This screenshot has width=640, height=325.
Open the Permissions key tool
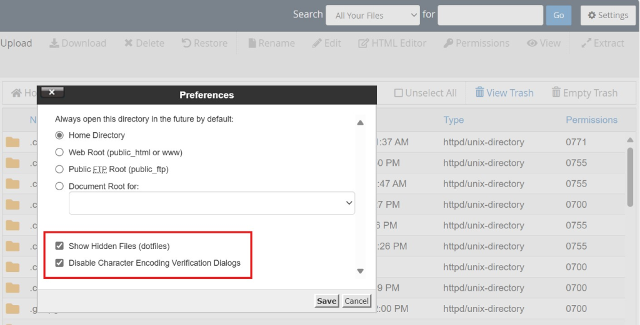click(x=448, y=44)
